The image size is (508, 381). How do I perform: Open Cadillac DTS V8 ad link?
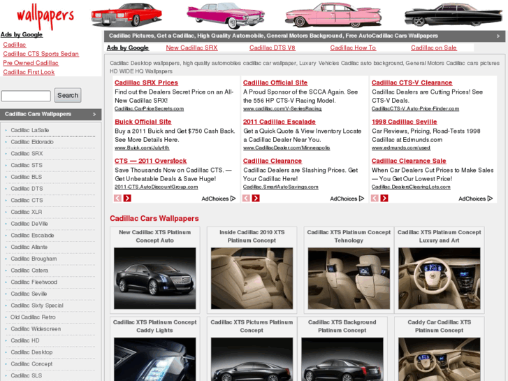[x=272, y=48]
